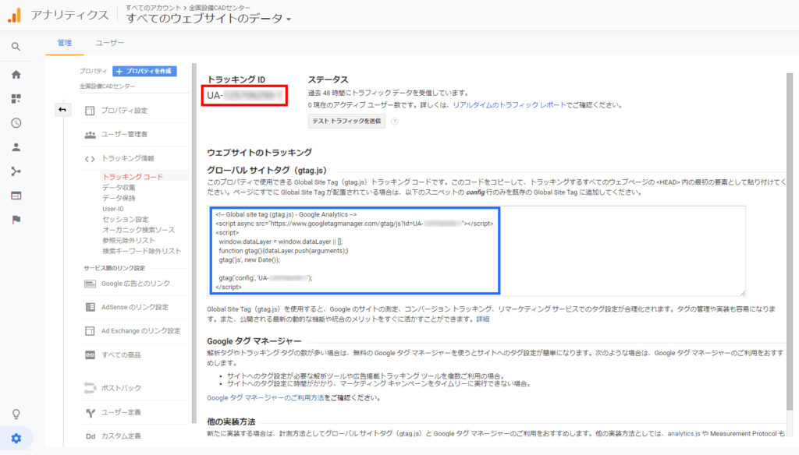Image resolution: width=799 pixels, height=455 pixels.
Task: Select 検索キーワード除外リスト submenu item
Action: tap(142, 251)
